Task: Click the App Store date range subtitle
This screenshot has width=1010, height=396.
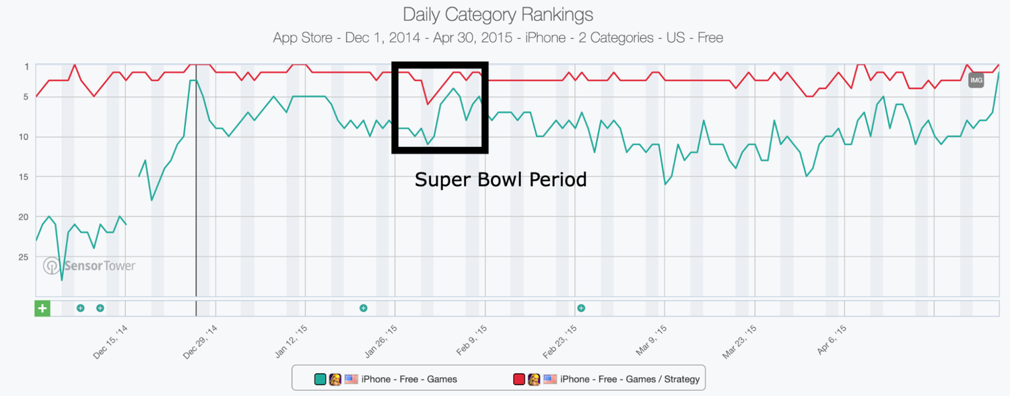Action: 498,38
